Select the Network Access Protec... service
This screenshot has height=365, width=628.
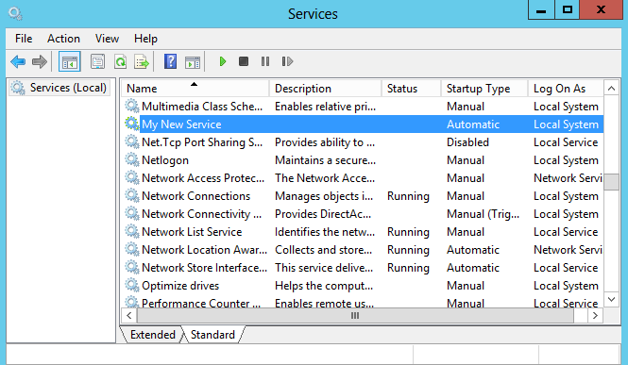pos(203,178)
